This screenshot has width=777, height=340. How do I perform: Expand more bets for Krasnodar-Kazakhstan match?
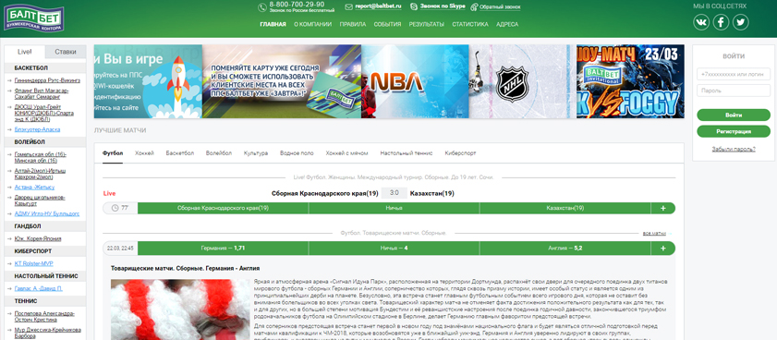[663, 208]
